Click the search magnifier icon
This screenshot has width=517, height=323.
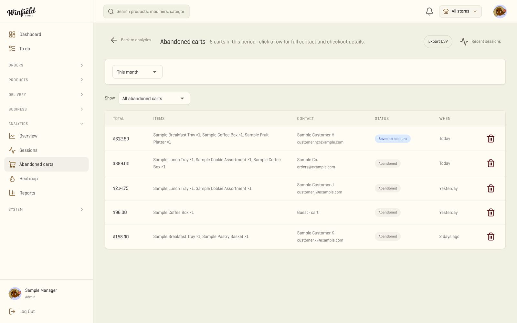pyautogui.click(x=111, y=12)
